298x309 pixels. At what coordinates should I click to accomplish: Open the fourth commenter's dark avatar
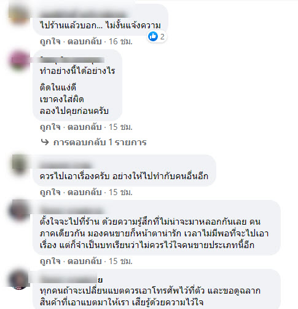tap(19, 211)
